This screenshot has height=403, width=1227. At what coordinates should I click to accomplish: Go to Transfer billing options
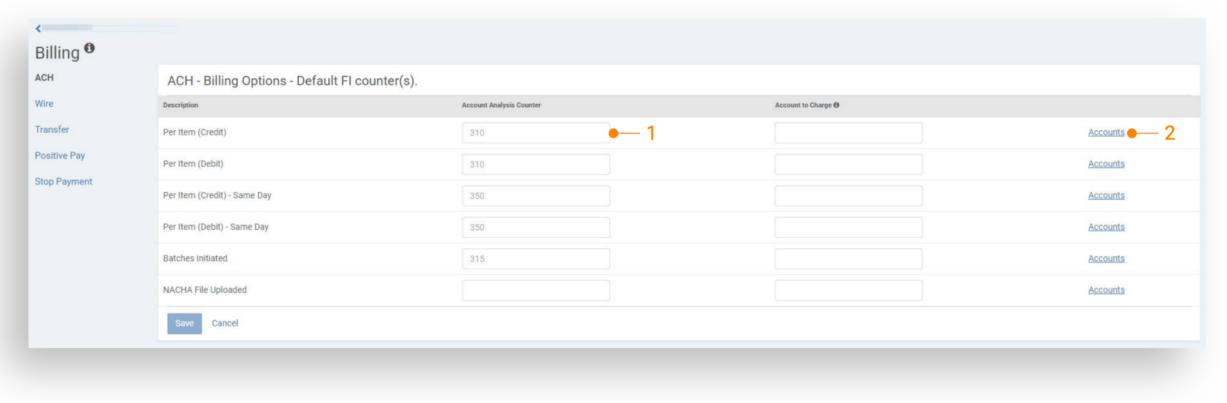click(52, 130)
